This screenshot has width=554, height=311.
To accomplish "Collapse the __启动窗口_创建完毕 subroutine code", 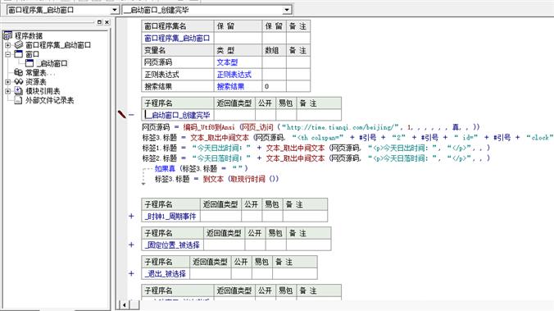I will (131, 115).
